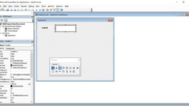This screenshot has width=189, height=106.
Task: Open the Format menu
Action: tap(24, 6)
